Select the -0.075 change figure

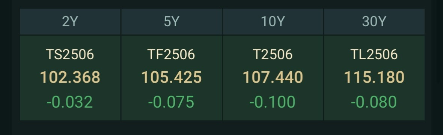point(171,102)
